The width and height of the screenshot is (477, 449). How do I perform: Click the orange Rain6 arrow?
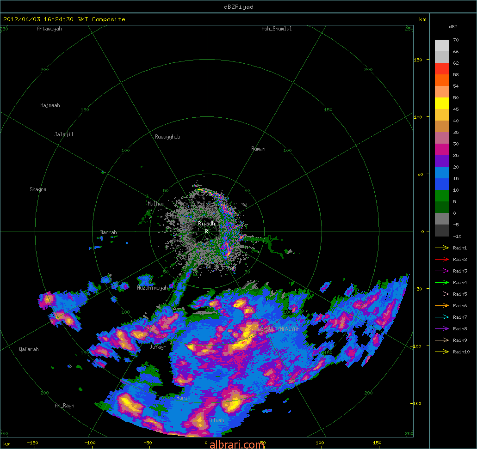(442, 306)
